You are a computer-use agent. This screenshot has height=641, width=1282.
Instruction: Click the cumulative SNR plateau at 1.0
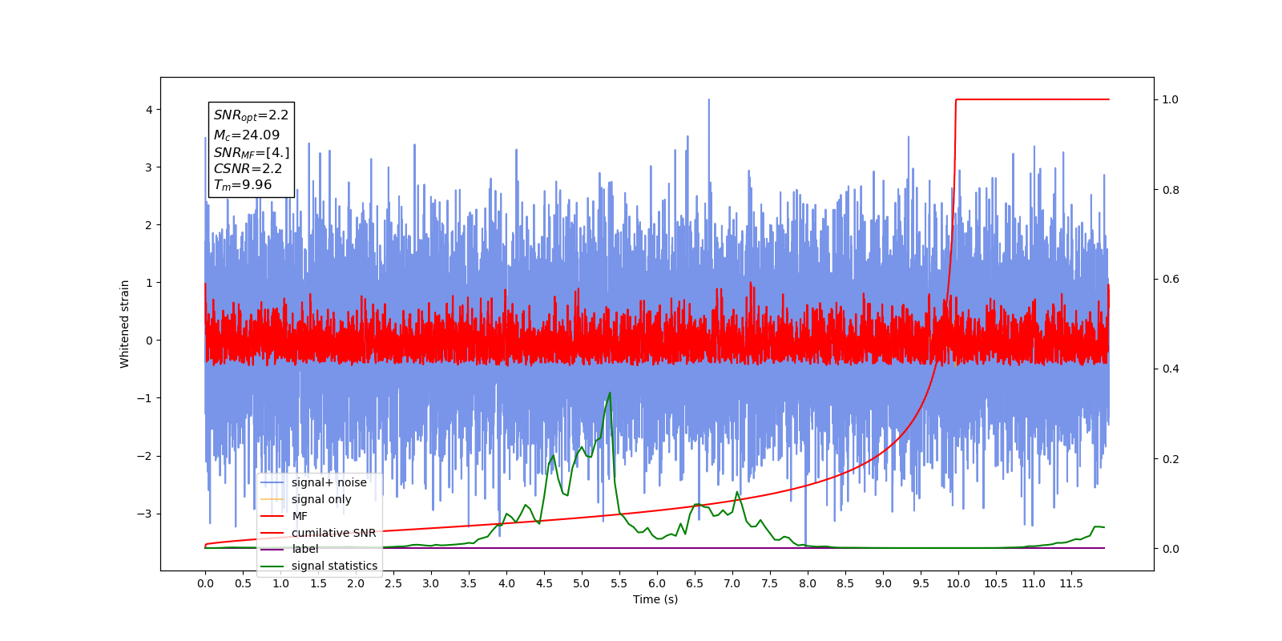[x=1033, y=99]
